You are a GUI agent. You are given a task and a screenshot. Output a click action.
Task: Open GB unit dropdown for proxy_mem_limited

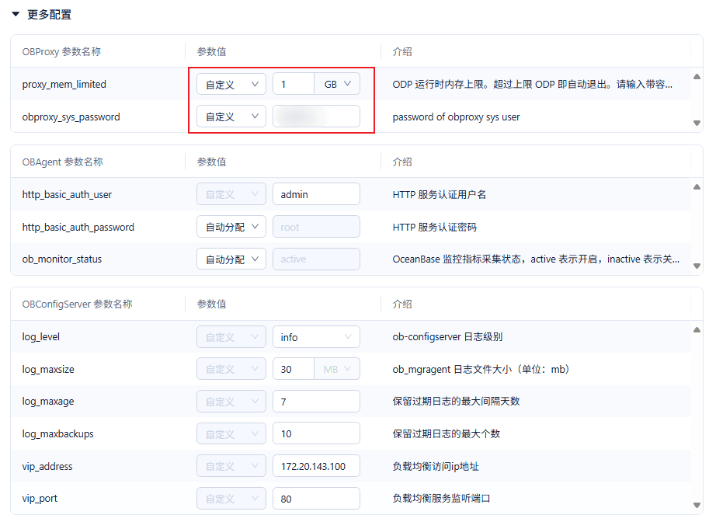(x=337, y=84)
